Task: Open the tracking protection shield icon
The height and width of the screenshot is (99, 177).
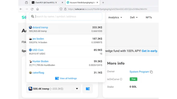Action: [61, 9]
